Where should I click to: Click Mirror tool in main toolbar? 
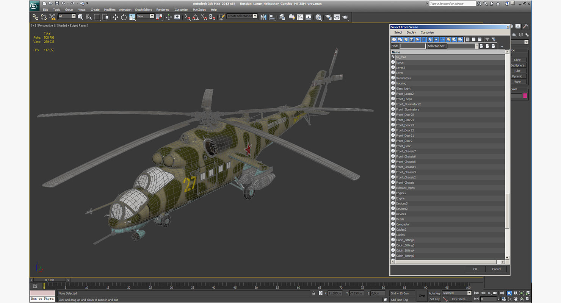coord(263,17)
